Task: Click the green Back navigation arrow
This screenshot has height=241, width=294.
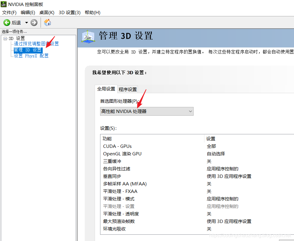Action: point(7,22)
